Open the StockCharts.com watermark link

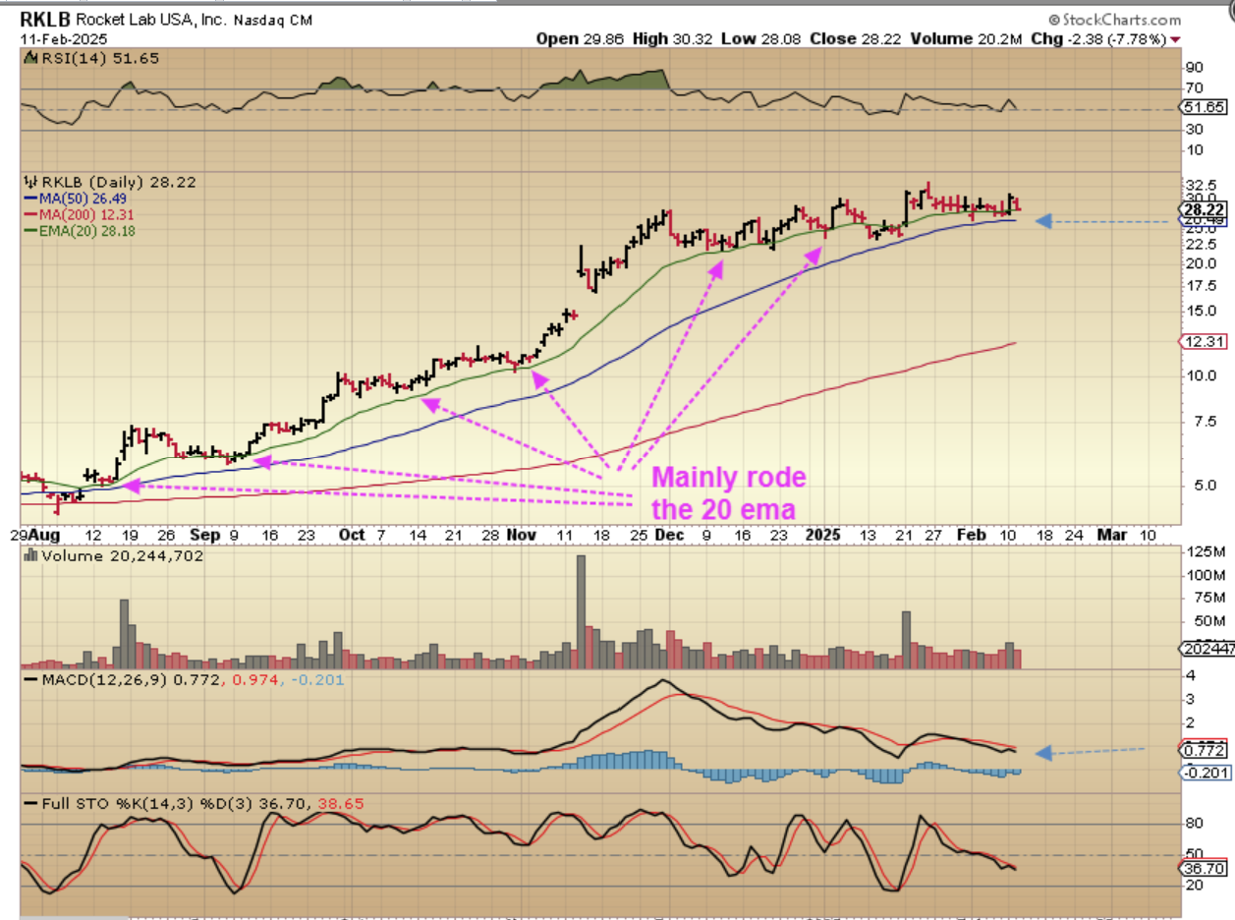coord(1114,20)
